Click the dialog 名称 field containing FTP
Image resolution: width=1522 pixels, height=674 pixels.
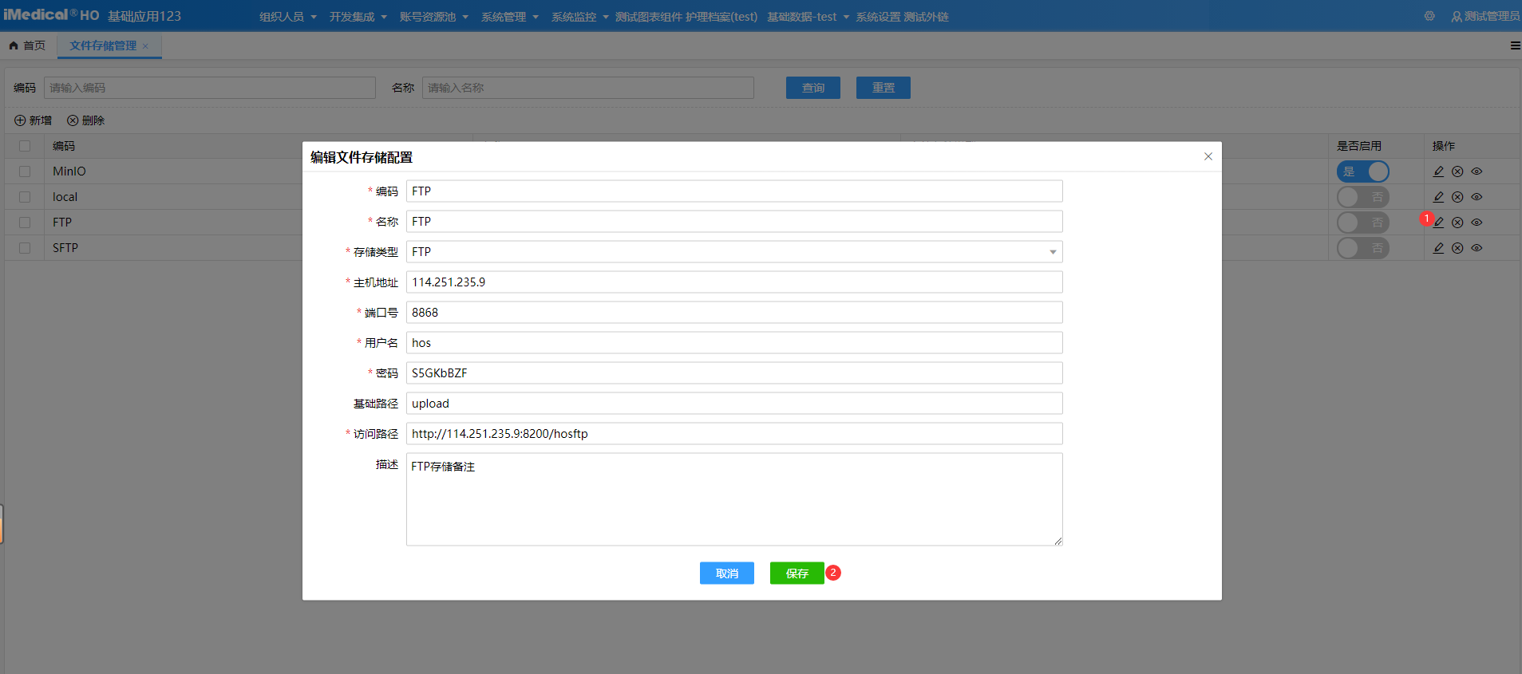pyautogui.click(x=734, y=222)
